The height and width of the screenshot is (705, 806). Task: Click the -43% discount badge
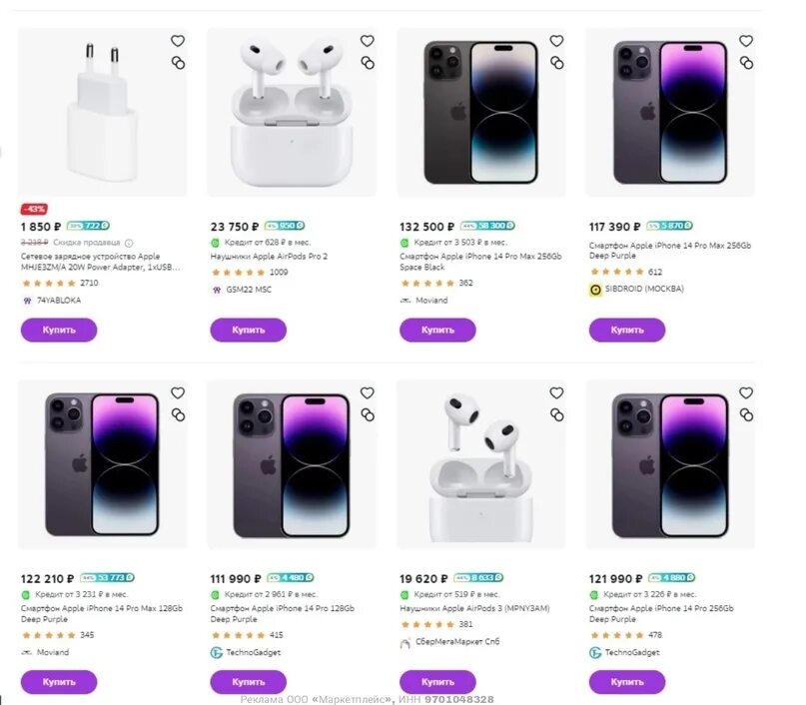[x=35, y=209]
